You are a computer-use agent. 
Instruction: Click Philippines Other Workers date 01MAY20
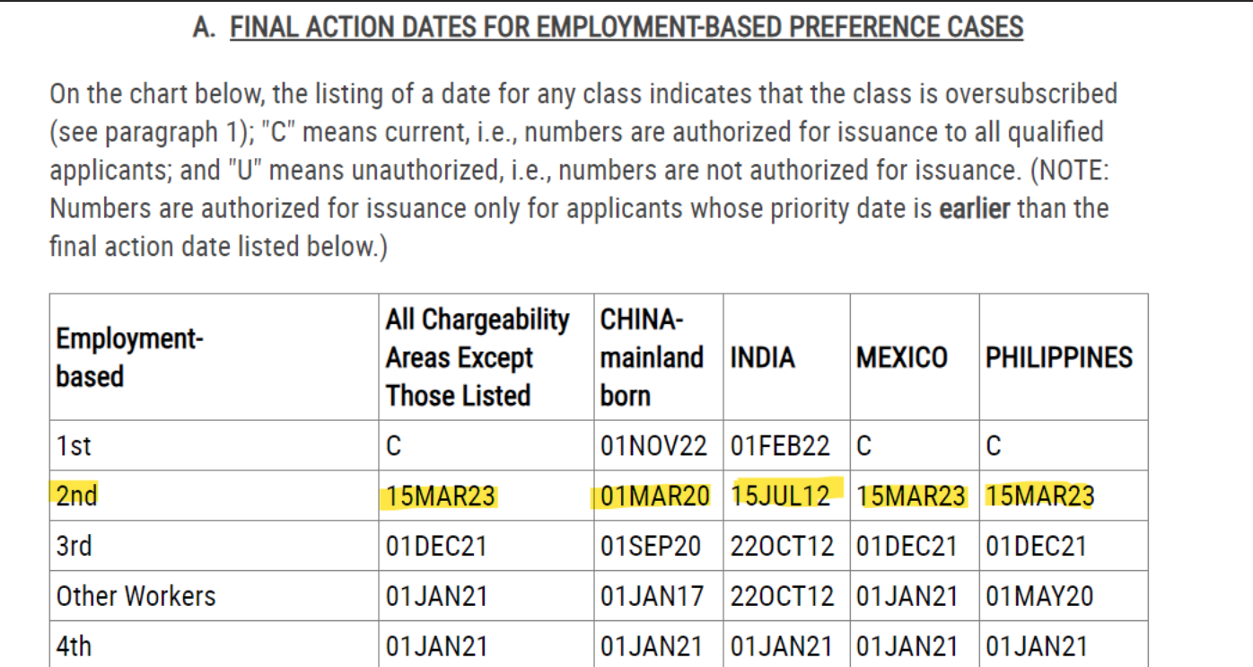[x=1039, y=596]
